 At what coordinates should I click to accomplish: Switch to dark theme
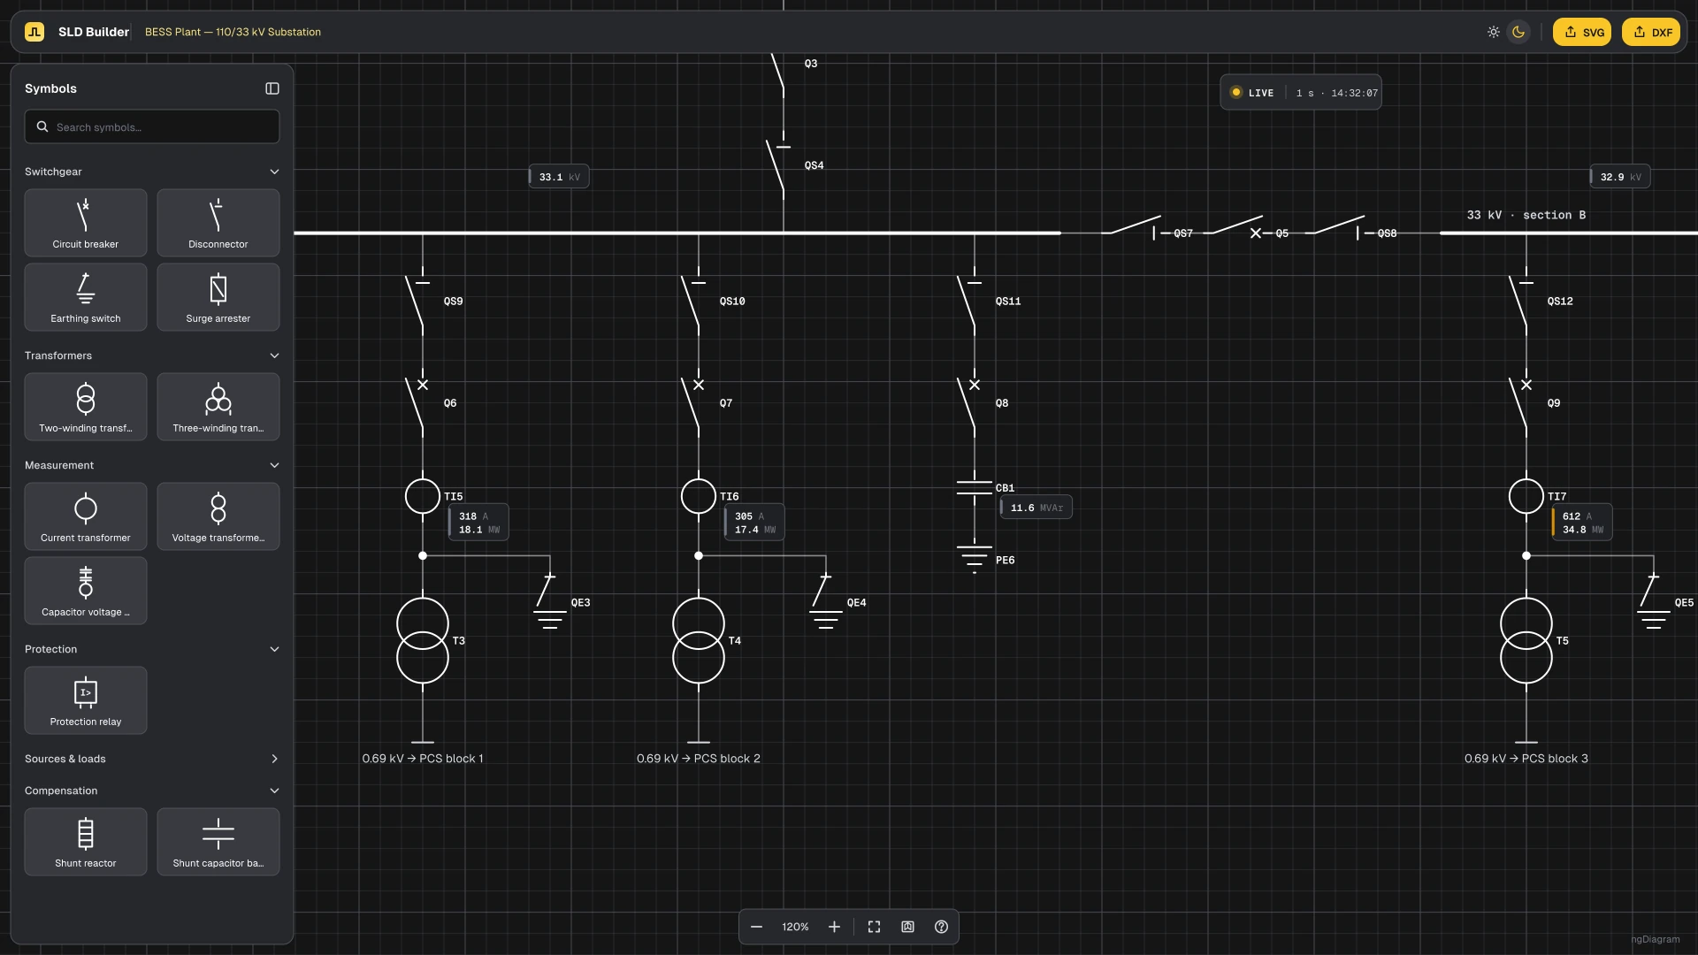[1518, 32]
